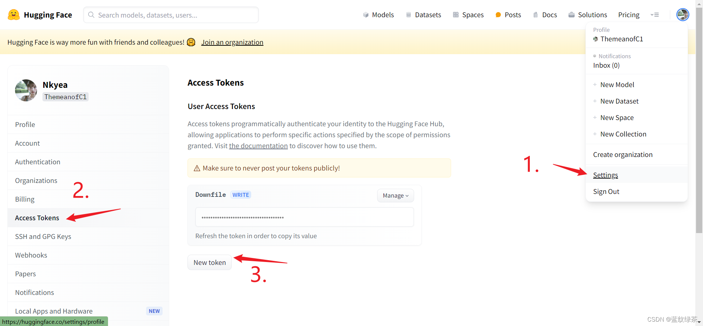Click the Spaces icon in navbar
The height and width of the screenshot is (326, 703).
pos(456,15)
